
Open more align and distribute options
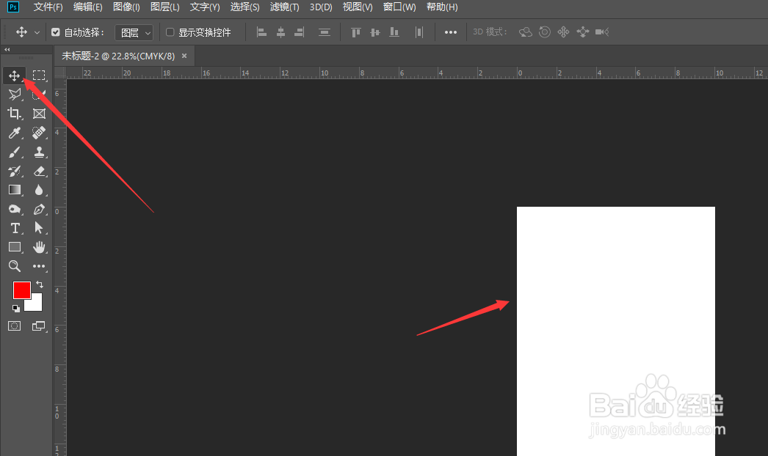(451, 32)
